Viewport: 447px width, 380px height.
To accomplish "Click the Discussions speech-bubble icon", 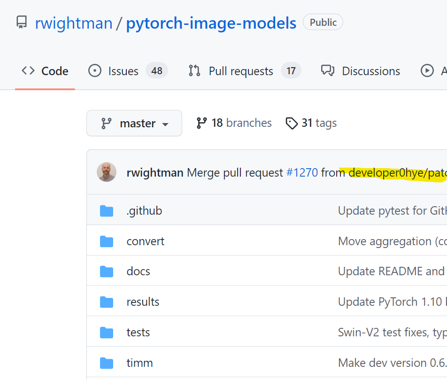I will pyautogui.click(x=328, y=71).
